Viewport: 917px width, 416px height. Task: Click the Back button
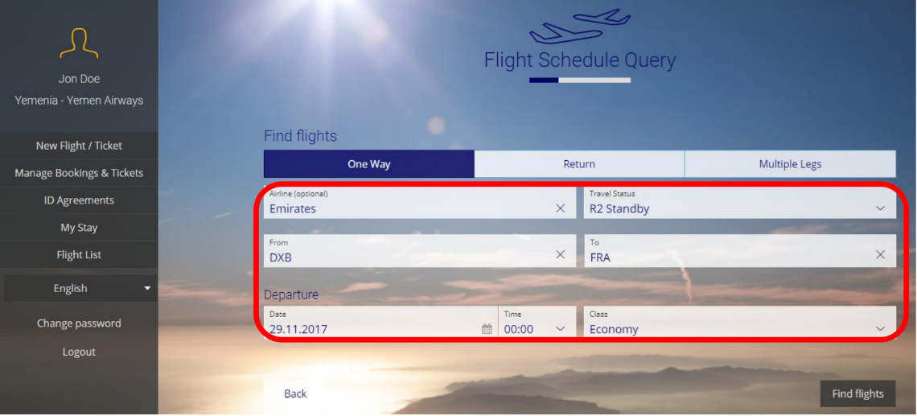coord(295,393)
